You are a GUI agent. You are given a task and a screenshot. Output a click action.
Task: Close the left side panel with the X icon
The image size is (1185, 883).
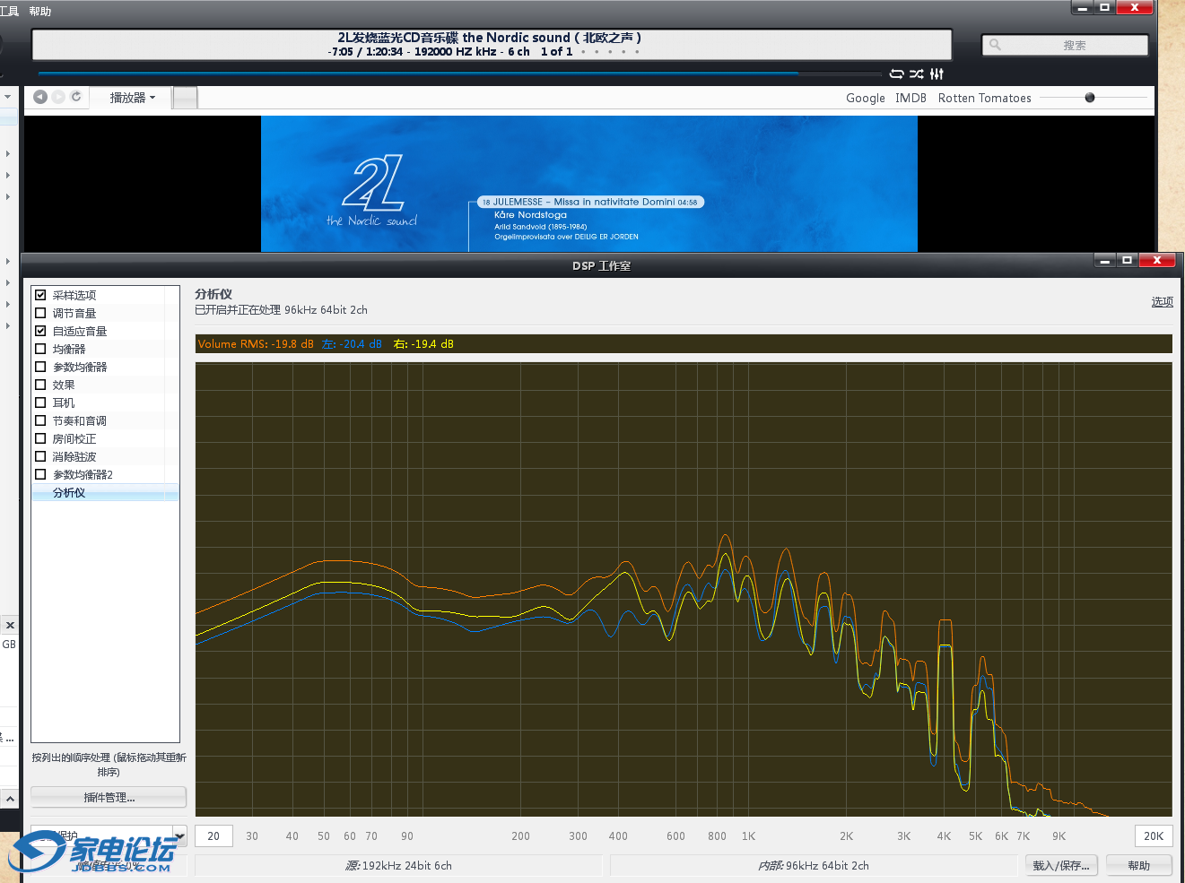click(x=10, y=625)
